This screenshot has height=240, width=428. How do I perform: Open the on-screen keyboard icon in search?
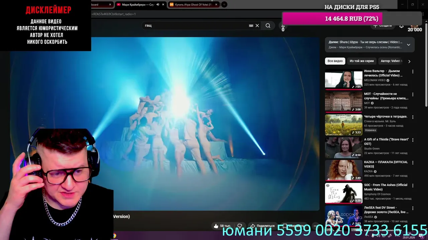(251, 26)
